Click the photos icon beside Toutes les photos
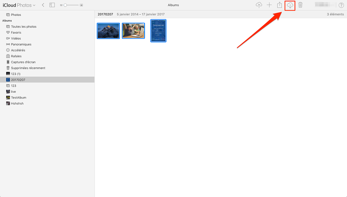Image resolution: width=347 pixels, height=197 pixels. click(x=8, y=27)
